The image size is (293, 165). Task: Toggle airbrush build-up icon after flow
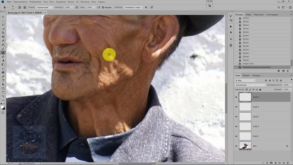click(98, 7)
